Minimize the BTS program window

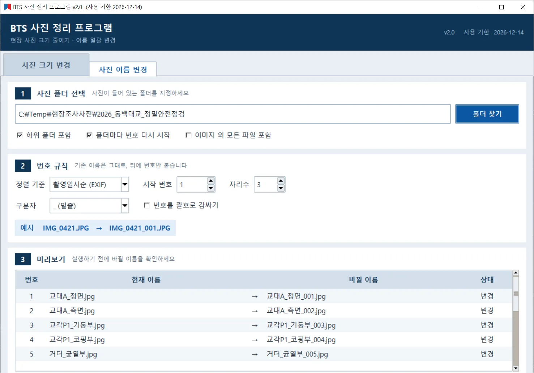[480, 7]
